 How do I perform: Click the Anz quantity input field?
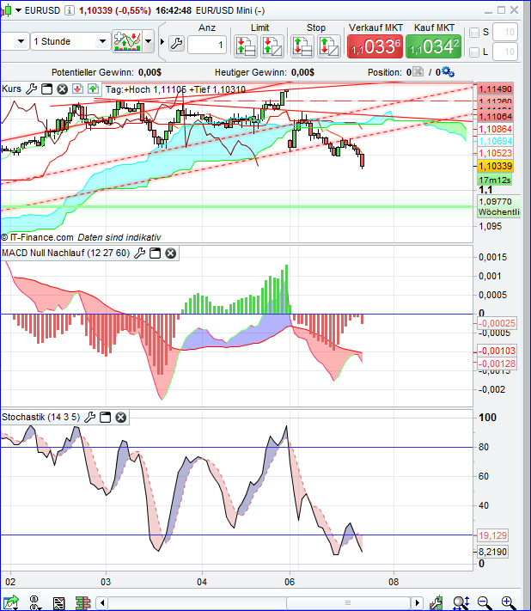[207, 45]
